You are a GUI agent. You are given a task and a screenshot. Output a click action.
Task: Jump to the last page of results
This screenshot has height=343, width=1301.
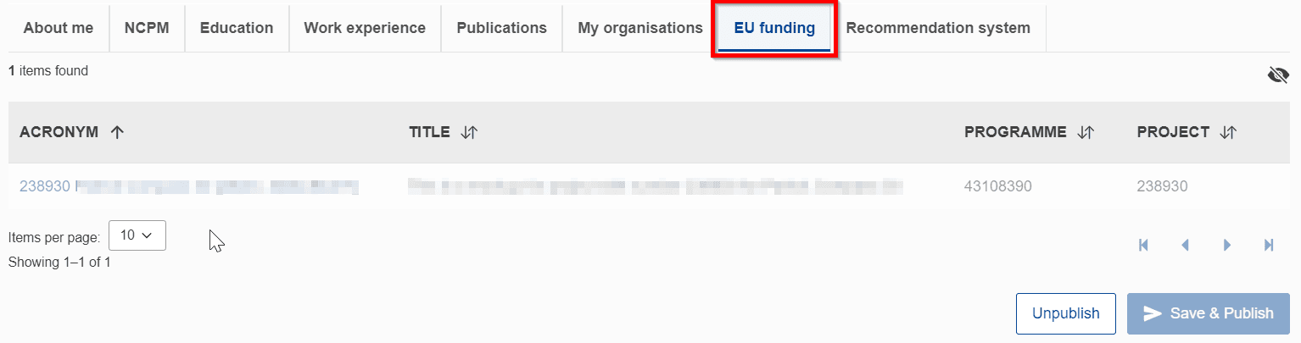1269,245
